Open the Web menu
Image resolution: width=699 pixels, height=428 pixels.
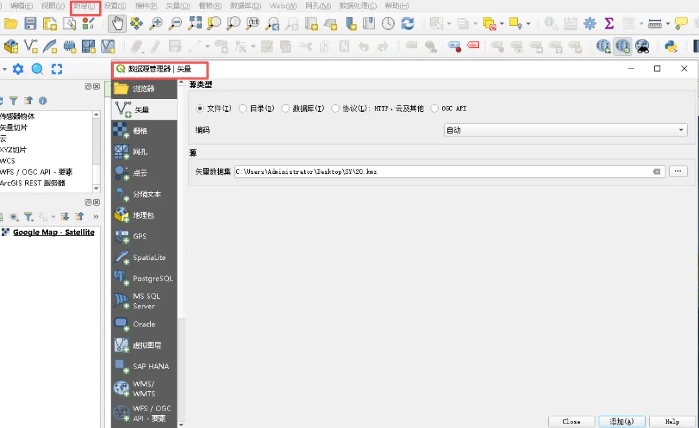pyautogui.click(x=283, y=6)
